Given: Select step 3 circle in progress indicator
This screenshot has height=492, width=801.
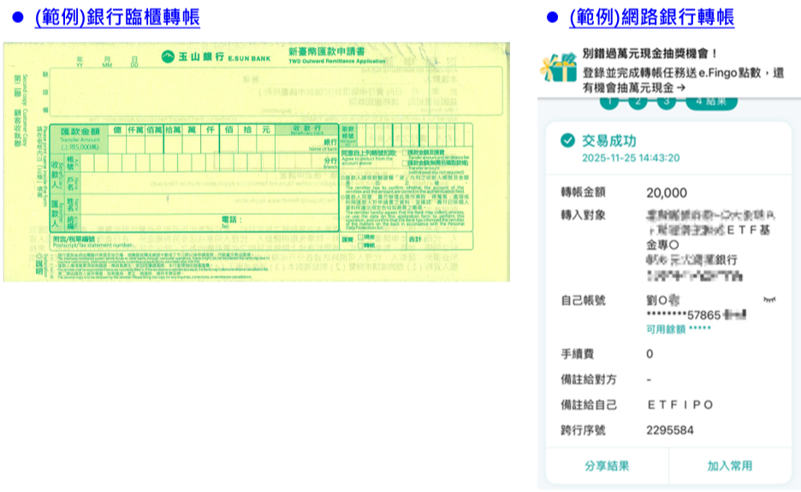Looking at the screenshot, I should coord(666,101).
